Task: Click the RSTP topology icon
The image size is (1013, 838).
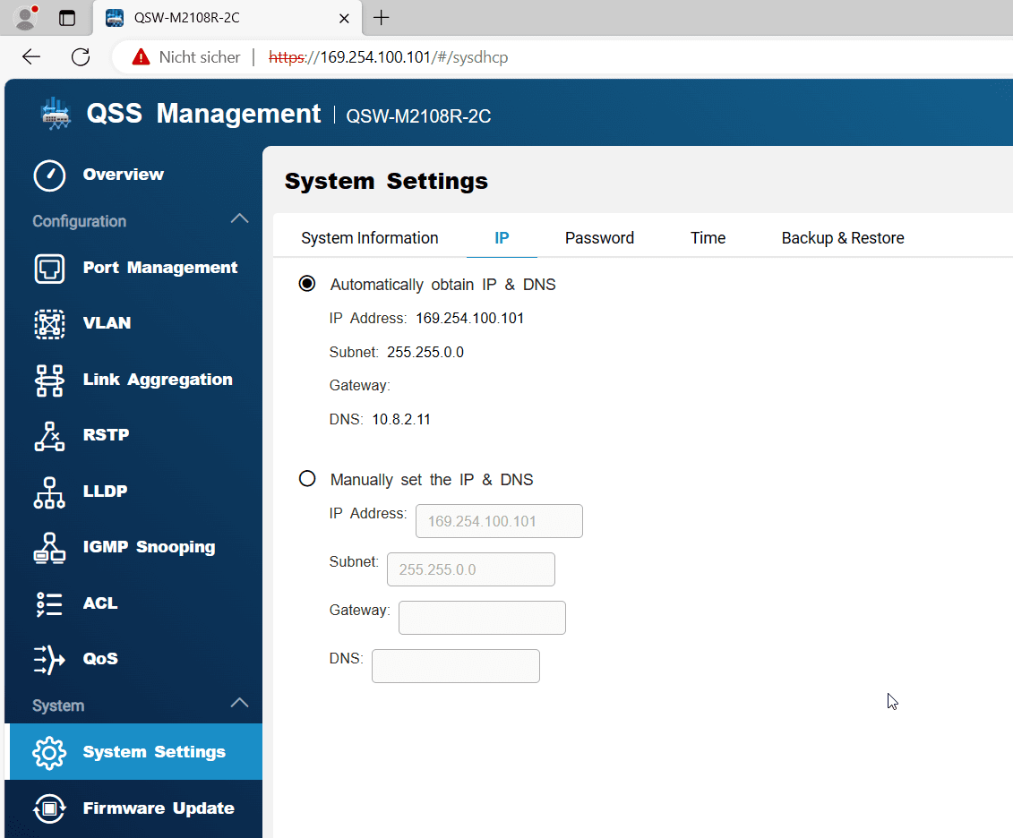Action: [x=50, y=436]
